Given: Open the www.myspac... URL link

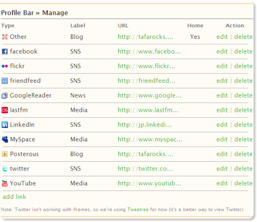Looking at the screenshot, I should (x=150, y=140).
